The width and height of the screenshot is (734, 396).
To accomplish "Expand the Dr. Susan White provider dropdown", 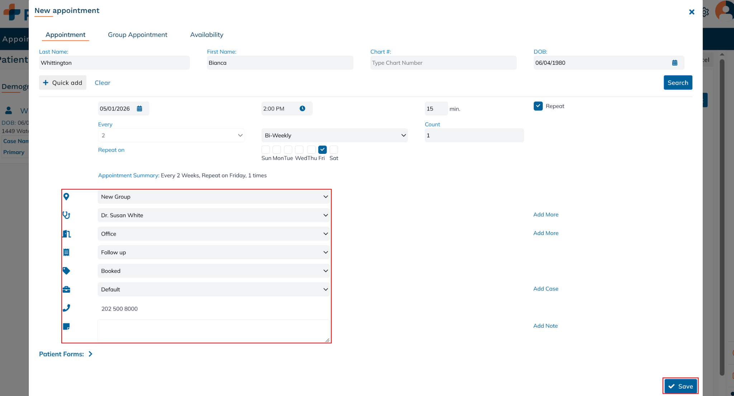I will (x=214, y=215).
